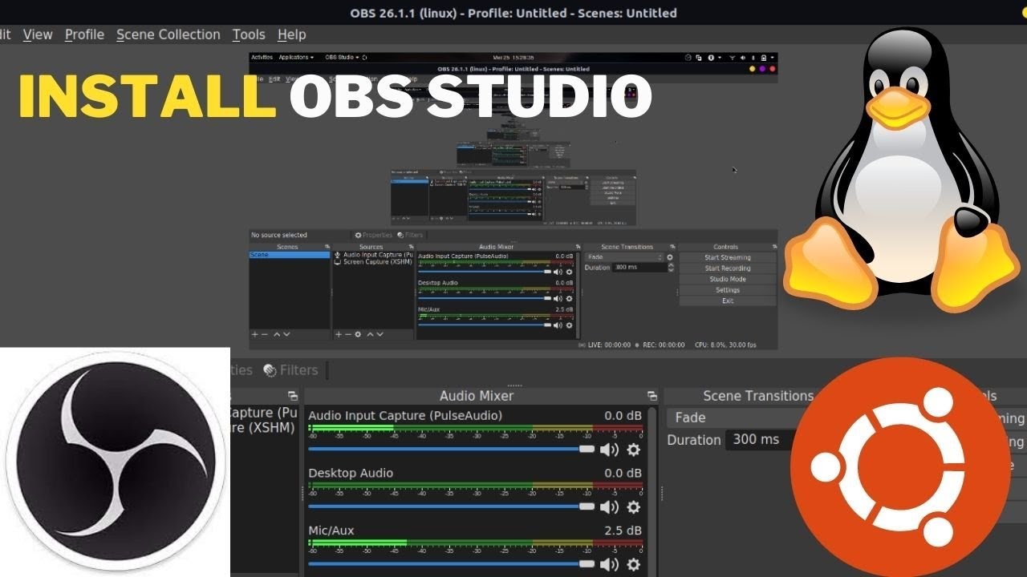
Task: Open the View menu
Action: click(38, 34)
